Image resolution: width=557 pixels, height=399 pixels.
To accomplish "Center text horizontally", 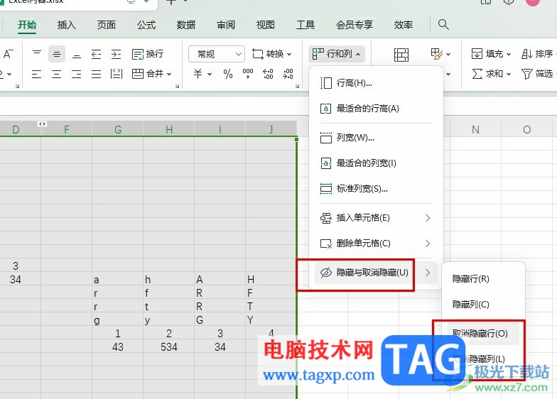I will pyautogui.click(x=57, y=74).
